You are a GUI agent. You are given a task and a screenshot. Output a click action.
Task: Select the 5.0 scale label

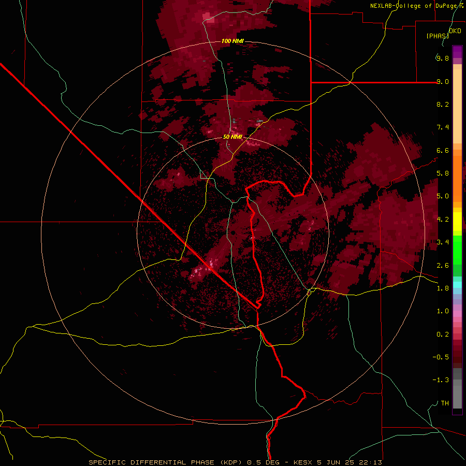pos(443,196)
